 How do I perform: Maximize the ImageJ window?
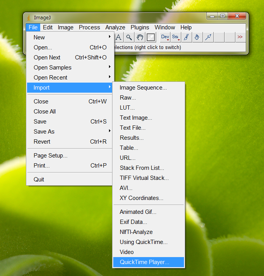pyautogui.click(x=223, y=16)
